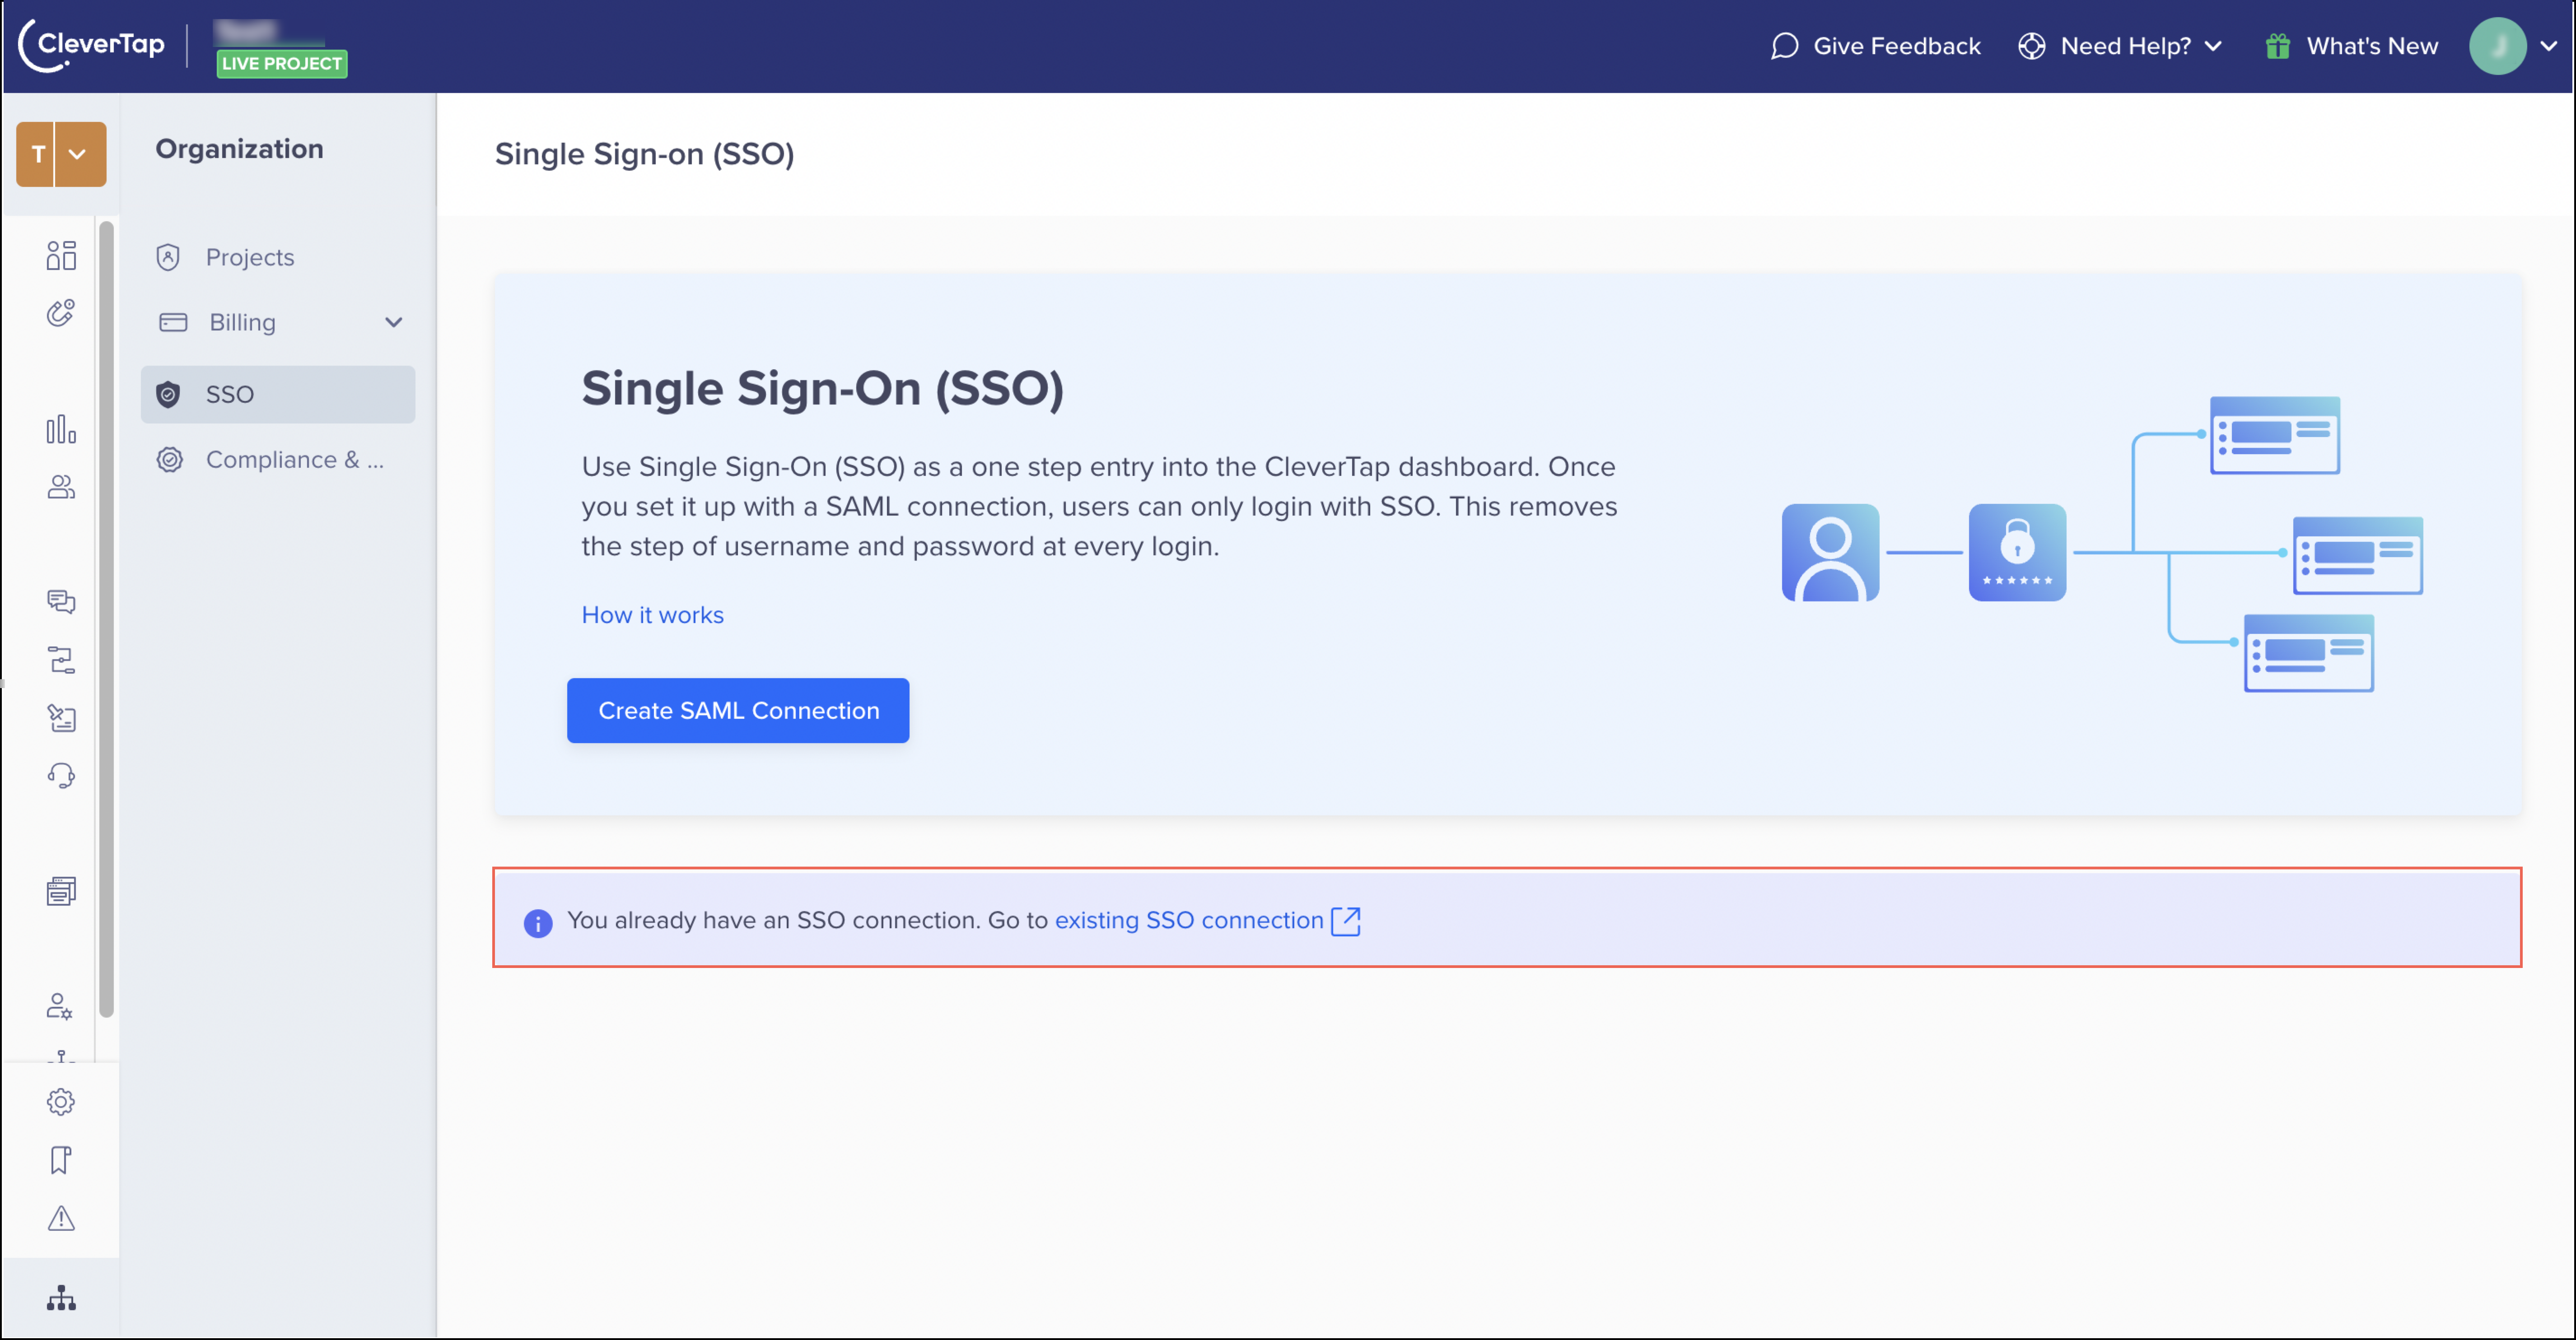The image size is (2576, 1340).
Task: Open the dashboard boards icon in sidebar
Action: [x=61, y=256]
